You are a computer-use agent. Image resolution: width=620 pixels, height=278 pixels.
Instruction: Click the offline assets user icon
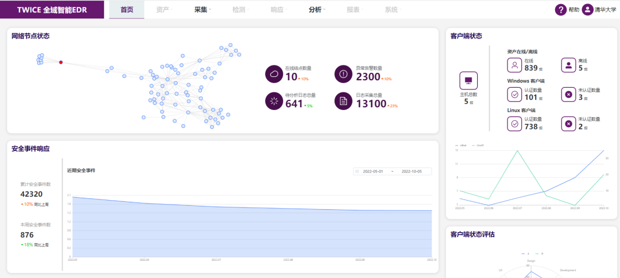[x=568, y=65]
